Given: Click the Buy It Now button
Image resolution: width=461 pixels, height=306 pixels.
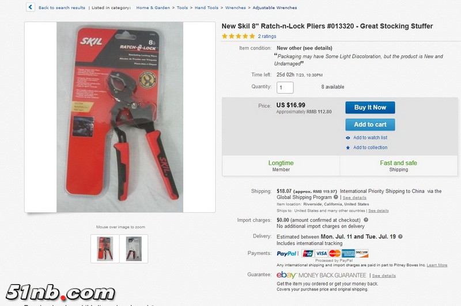Looking at the screenshot, I should click(x=370, y=108).
